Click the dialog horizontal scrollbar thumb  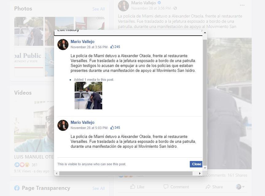[x=126, y=173]
